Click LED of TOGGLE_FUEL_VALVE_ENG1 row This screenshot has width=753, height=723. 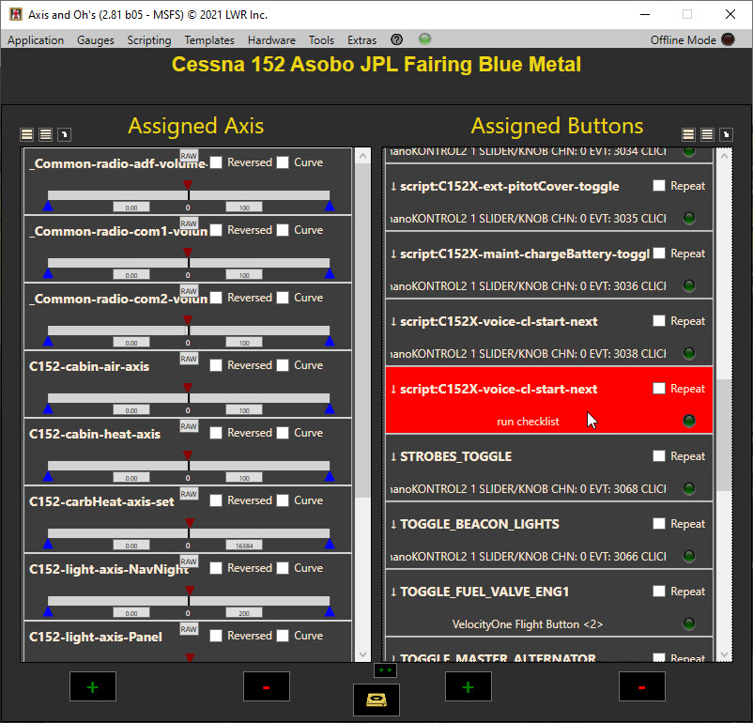pyautogui.click(x=689, y=624)
